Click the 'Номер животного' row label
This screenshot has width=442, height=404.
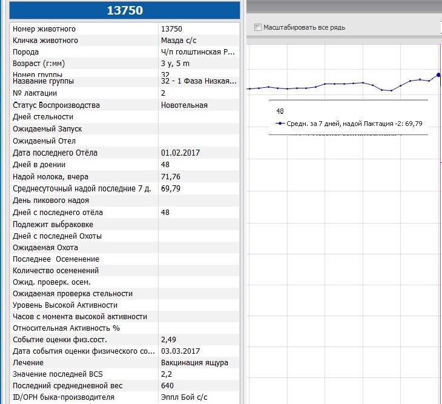(x=44, y=28)
